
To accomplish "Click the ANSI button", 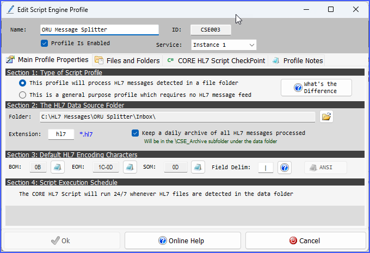I will point(325,168).
